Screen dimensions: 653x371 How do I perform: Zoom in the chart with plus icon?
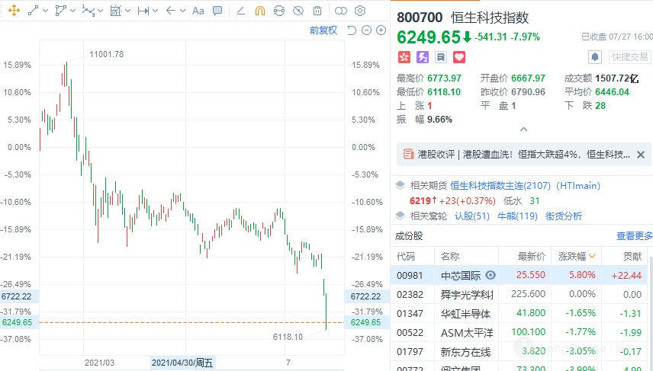(x=379, y=30)
